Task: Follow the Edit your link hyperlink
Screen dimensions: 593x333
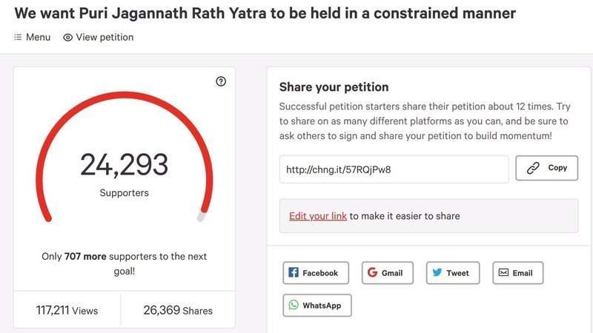Action: tap(318, 216)
